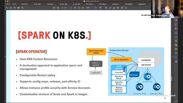Zoom in with the plus icon
This screenshot has height=103, width=183.
coord(83,8)
